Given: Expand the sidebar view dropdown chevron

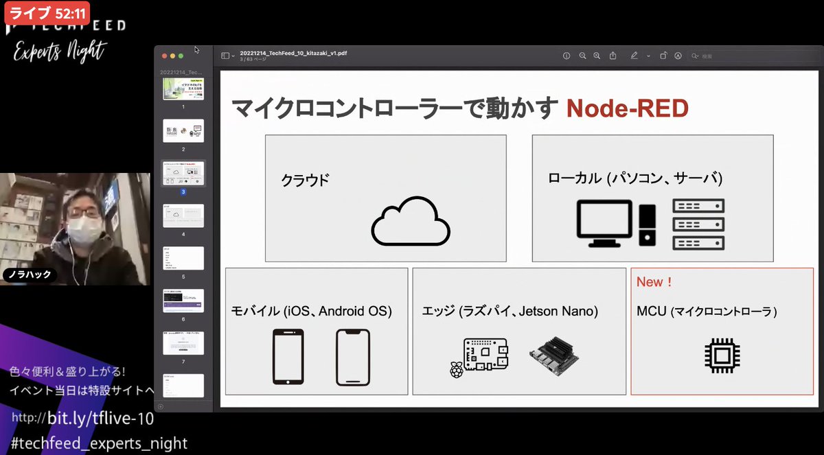Looking at the screenshot, I should click(233, 56).
